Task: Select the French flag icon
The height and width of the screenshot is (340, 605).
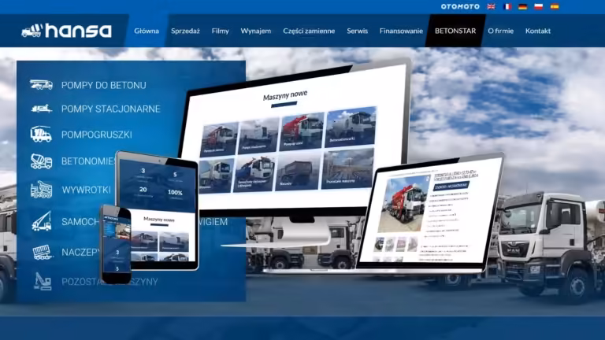Action: pos(507,6)
